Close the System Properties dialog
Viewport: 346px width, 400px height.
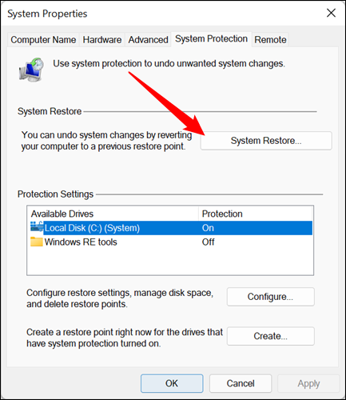331,13
